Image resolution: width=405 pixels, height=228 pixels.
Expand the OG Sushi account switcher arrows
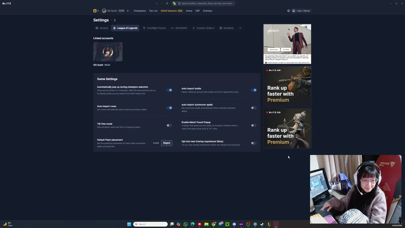coord(128,11)
